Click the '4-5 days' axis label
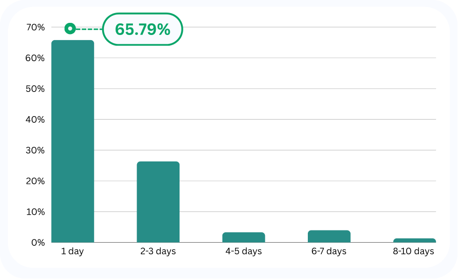The image size is (458, 279). point(243,251)
